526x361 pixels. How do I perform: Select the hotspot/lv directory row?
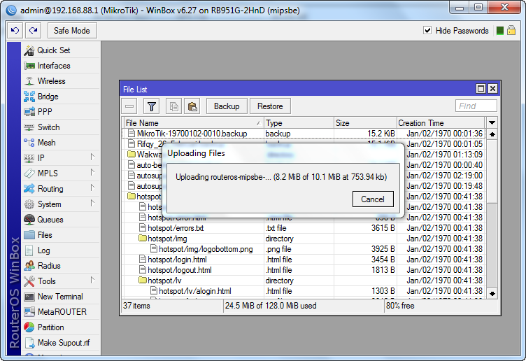pyautogui.click(x=304, y=281)
